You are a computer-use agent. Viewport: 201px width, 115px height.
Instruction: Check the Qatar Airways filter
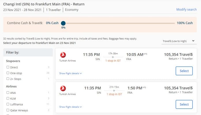(8, 110)
